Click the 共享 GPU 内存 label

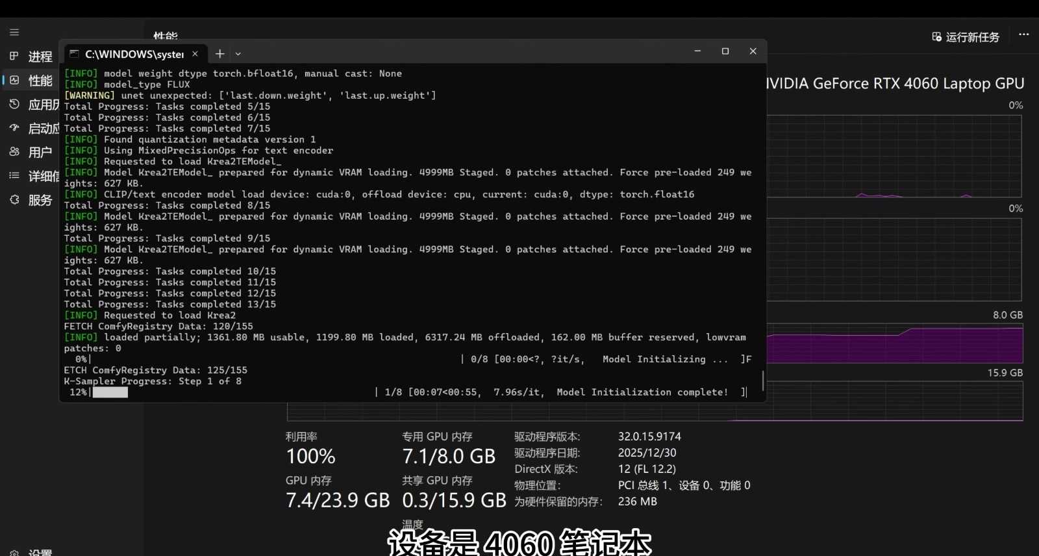[x=437, y=481]
